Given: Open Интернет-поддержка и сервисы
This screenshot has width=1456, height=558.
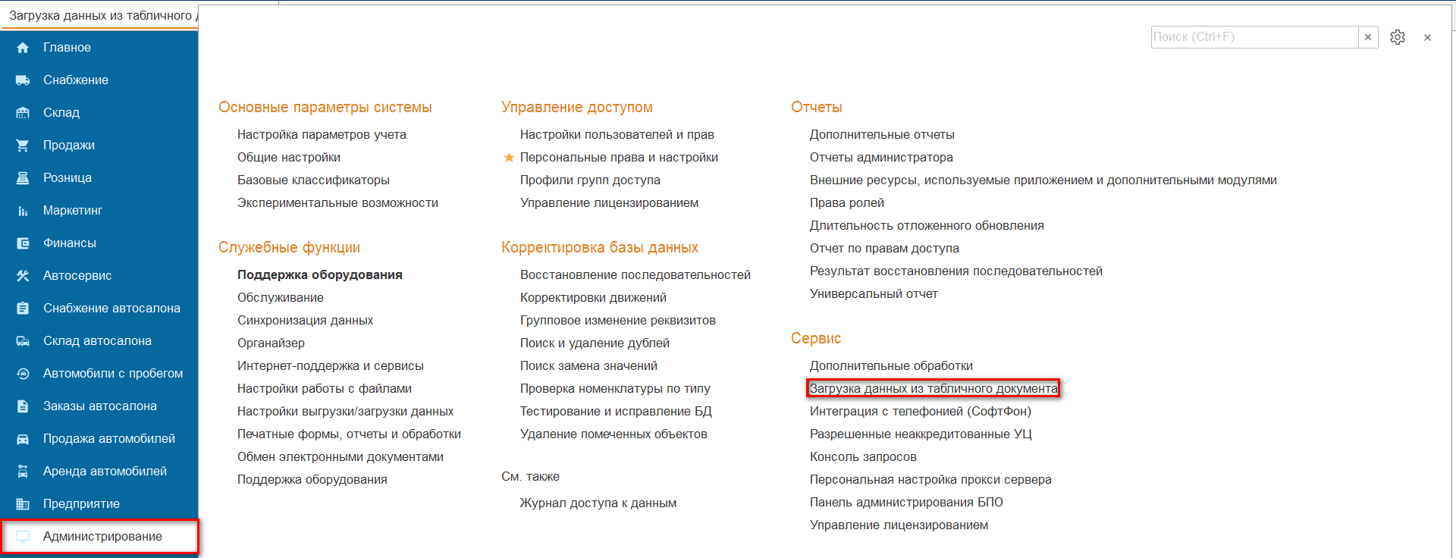Looking at the screenshot, I should (x=331, y=366).
